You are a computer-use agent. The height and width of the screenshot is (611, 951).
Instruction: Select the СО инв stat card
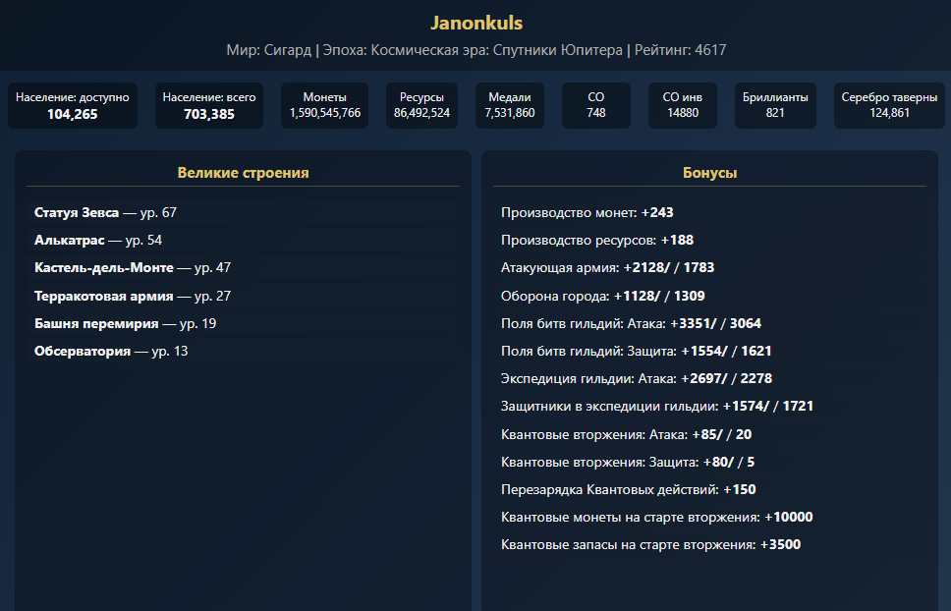[x=683, y=105]
